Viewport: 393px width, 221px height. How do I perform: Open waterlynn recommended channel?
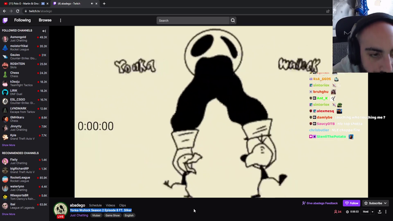(x=25, y=188)
